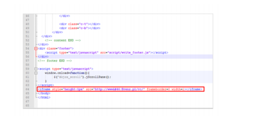Screen dimensions: 256x116
Task: Click the $("#kjzx_scroll").jScrollPane(); call
Action: pyautogui.click(x=83, y=77)
